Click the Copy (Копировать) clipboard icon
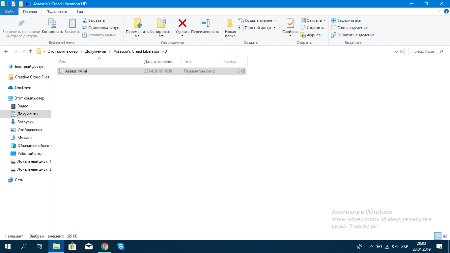This screenshot has height=253, width=450. [x=52, y=24]
